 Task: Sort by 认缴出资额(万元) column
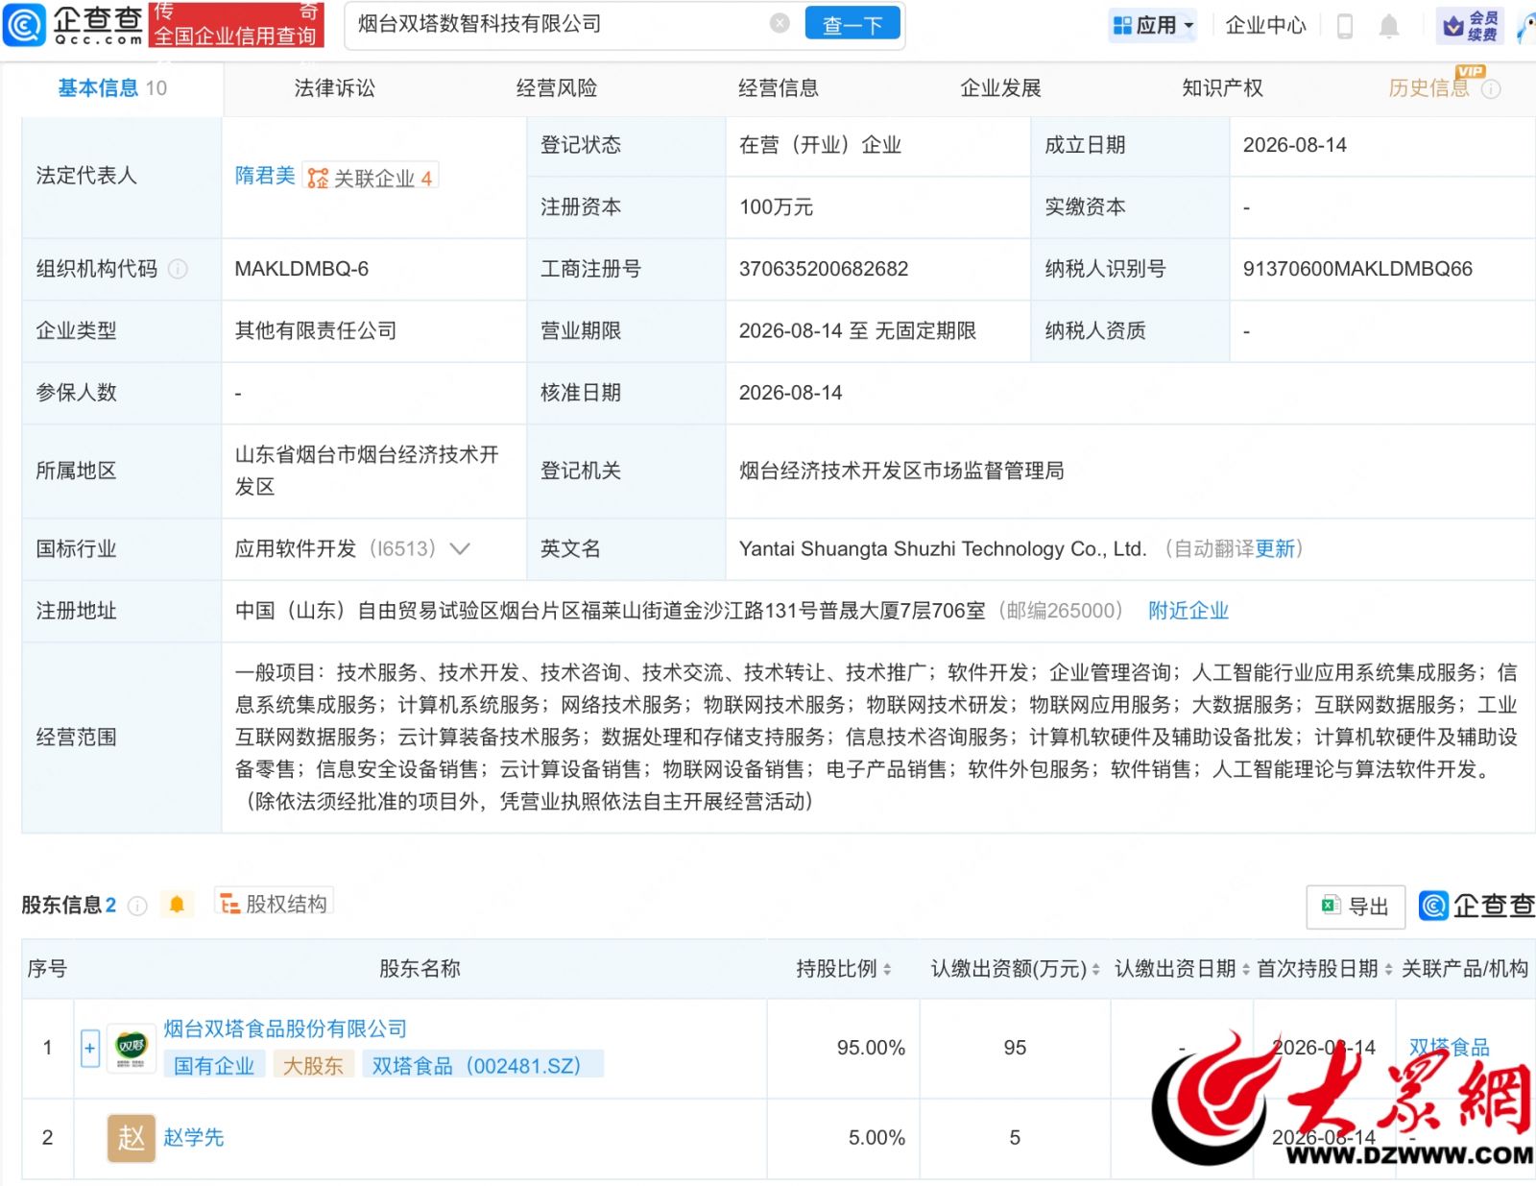tap(1095, 970)
